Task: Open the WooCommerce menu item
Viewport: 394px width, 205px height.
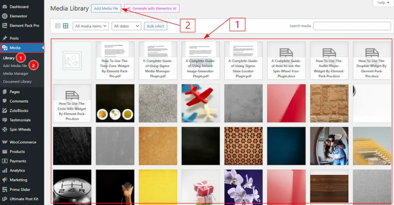Action: [x=22, y=142]
